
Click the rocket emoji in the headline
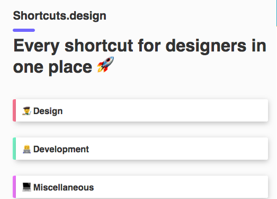[x=105, y=64]
